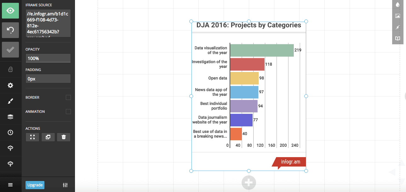Click the lock icon in sidebar

click(x=10, y=69)
